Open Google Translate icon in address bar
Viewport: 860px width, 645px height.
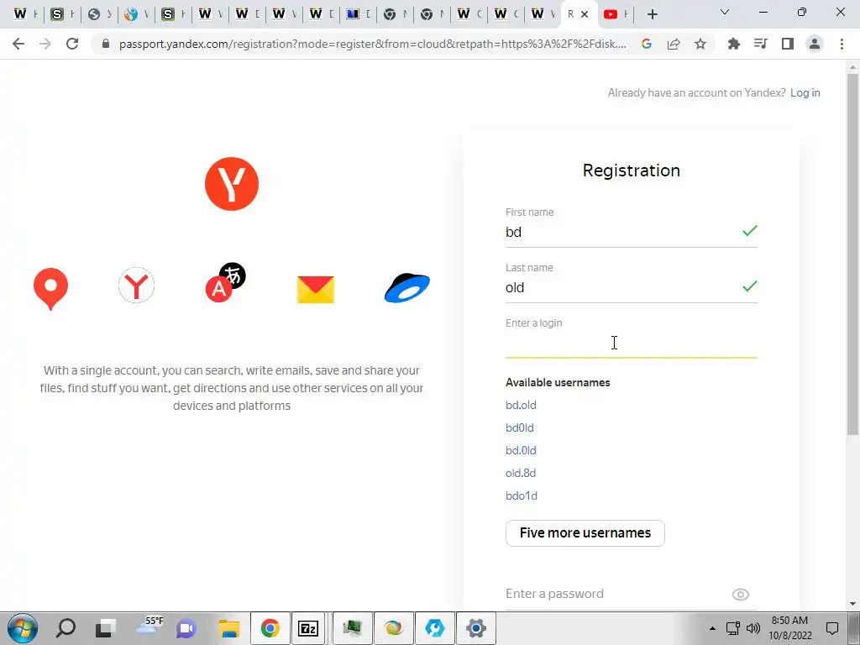(647, 44)
